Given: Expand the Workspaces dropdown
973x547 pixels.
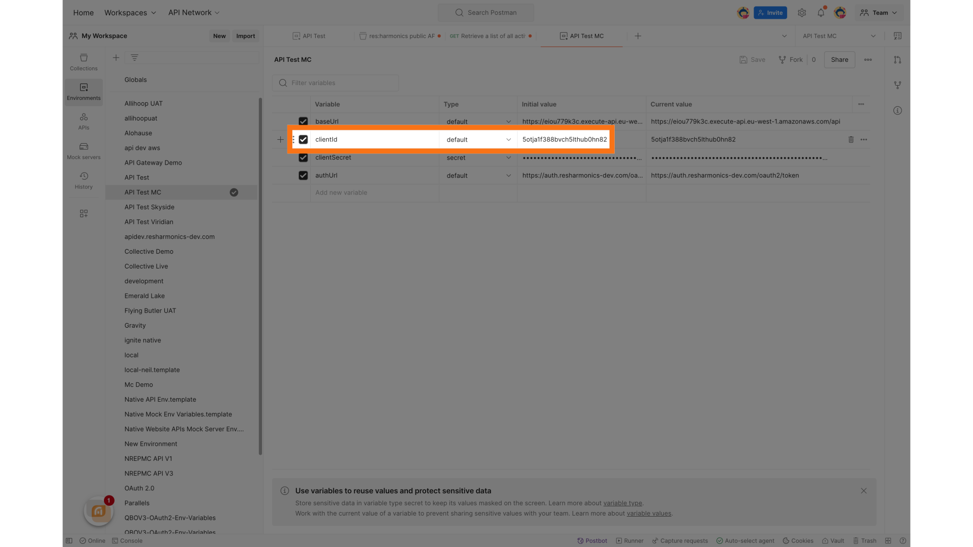Looking at the screenshot, I should (130, 13).
